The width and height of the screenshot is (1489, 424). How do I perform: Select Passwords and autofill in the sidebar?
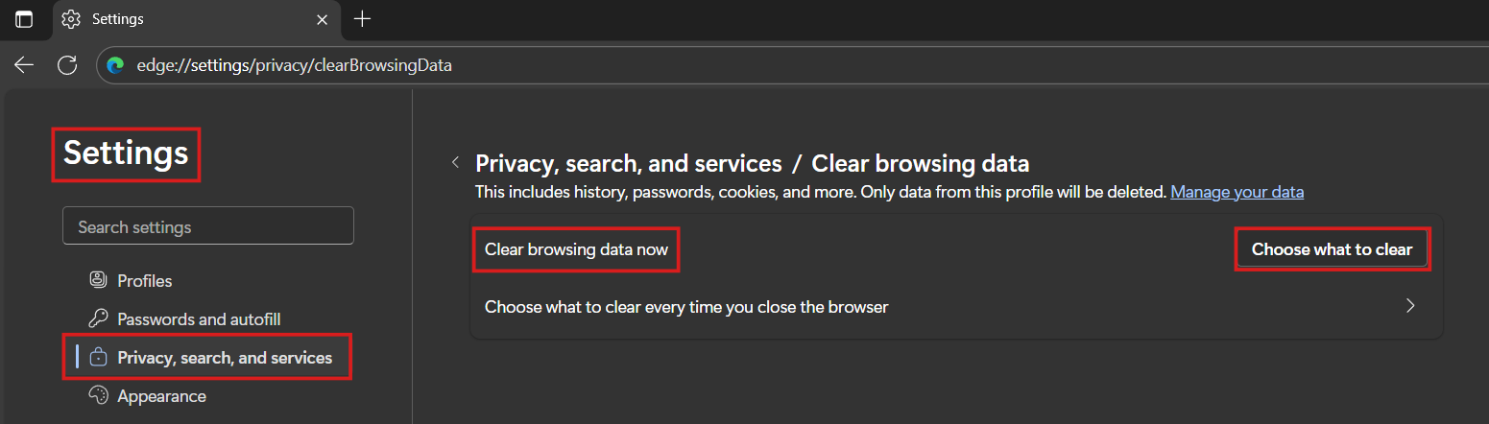[199, 319]
